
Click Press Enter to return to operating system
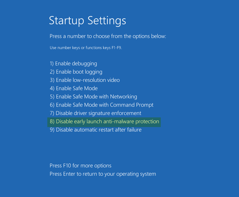point(103,174)
